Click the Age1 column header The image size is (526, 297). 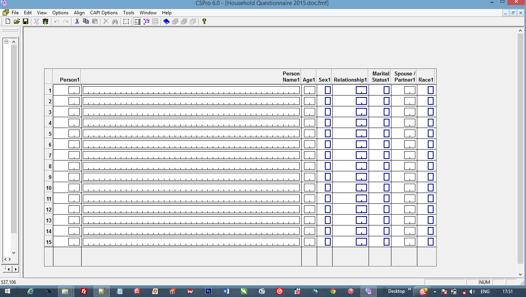point(309,77)
